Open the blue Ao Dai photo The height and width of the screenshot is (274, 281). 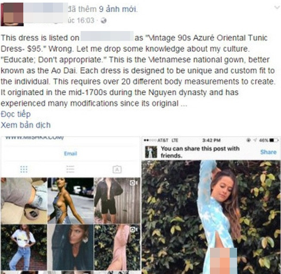[x=211, y=217]
